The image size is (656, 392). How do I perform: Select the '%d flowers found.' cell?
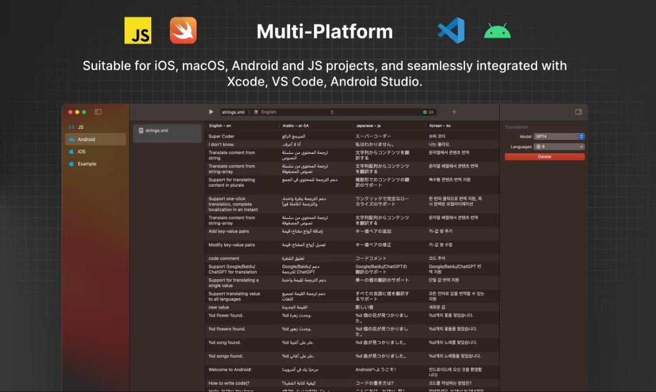[x=227, y=329]
